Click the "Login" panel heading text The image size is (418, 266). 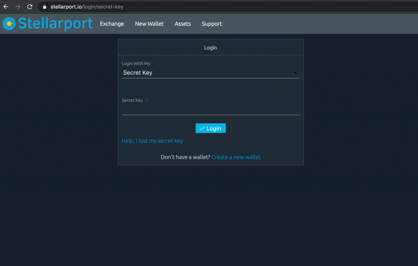coord(211,48)
